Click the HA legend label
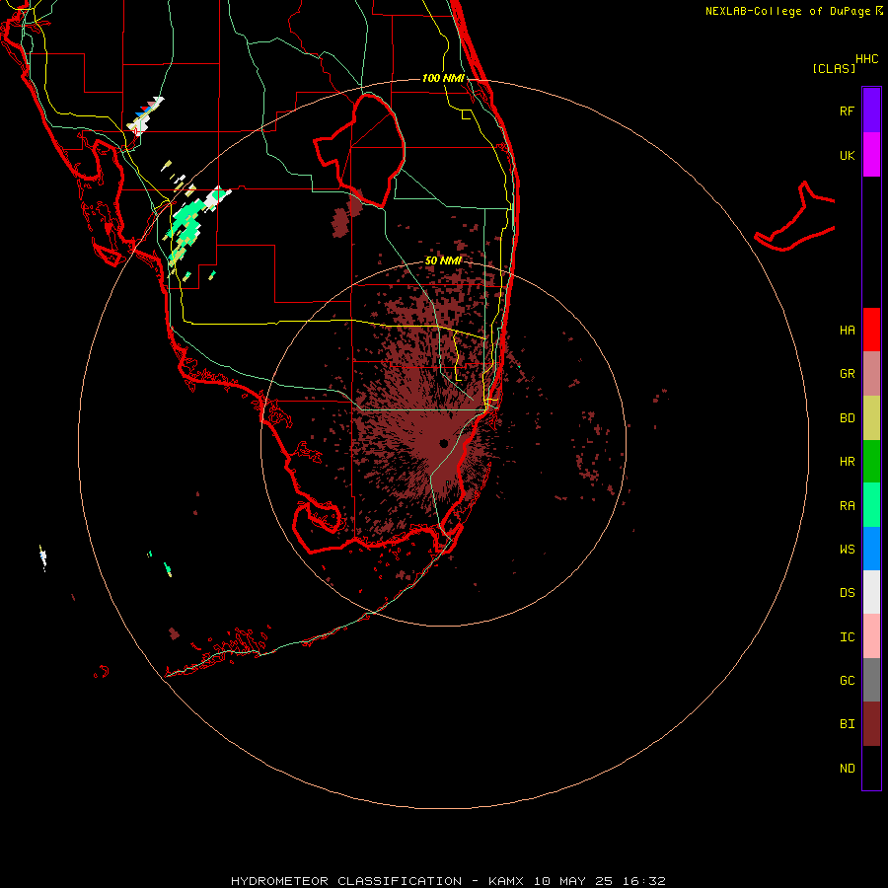The height and width of the screenshot is (888, 888). [x=847, y=331]
